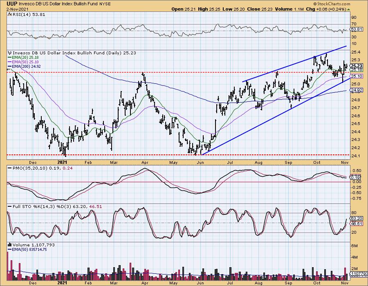
Task: Click the Oct label below the volume panel
Action: [317, 283]
